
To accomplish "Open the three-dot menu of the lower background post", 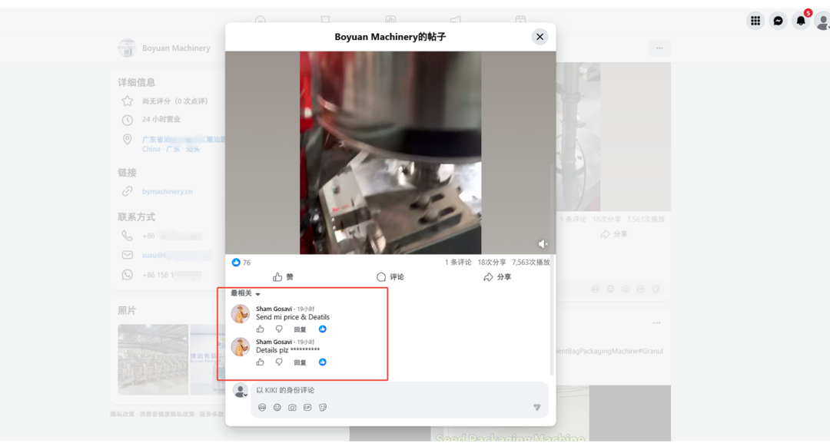I will 656,323.
